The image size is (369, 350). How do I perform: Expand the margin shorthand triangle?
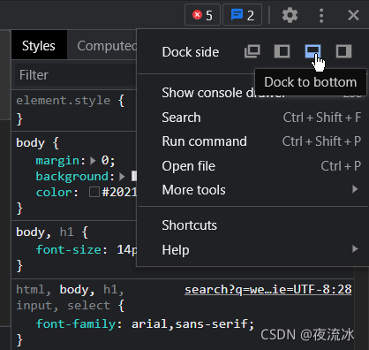click(93, 161)
